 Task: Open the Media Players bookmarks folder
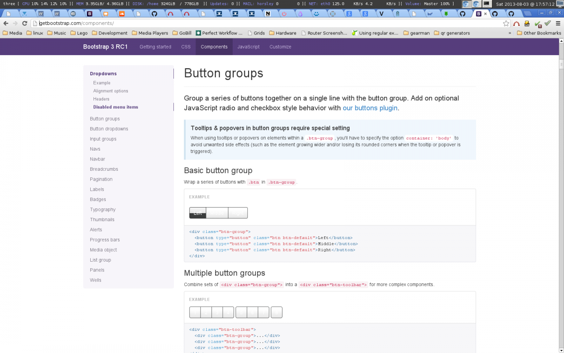point(149,33)
